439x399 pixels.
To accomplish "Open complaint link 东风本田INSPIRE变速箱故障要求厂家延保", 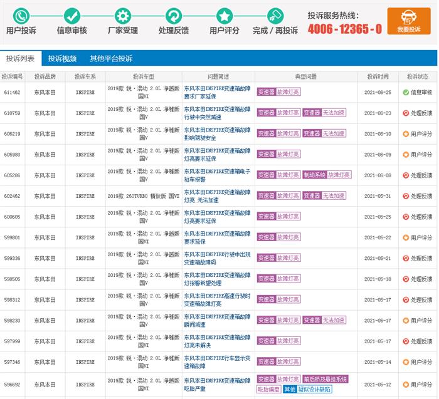I will click(x=217, y=92).
